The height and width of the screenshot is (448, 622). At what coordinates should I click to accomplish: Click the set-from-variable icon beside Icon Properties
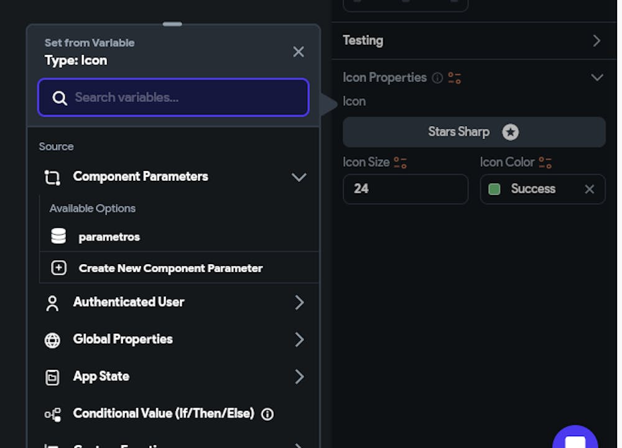(x=455, y=78)
